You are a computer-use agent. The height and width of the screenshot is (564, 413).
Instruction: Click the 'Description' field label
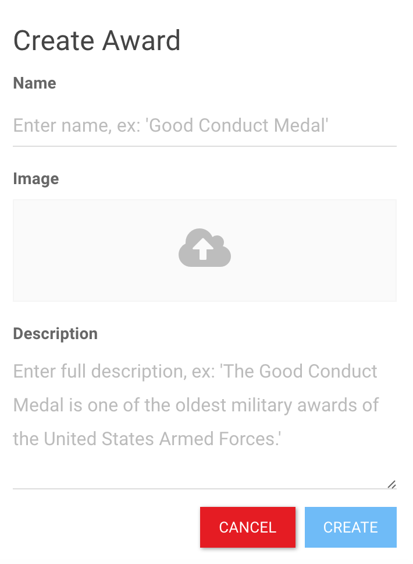[55, 334]
